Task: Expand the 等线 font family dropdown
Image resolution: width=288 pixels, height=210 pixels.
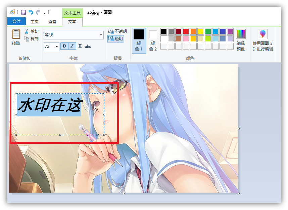Action: (101, 35)
